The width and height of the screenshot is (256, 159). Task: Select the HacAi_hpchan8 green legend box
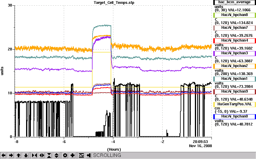point(234,15)
